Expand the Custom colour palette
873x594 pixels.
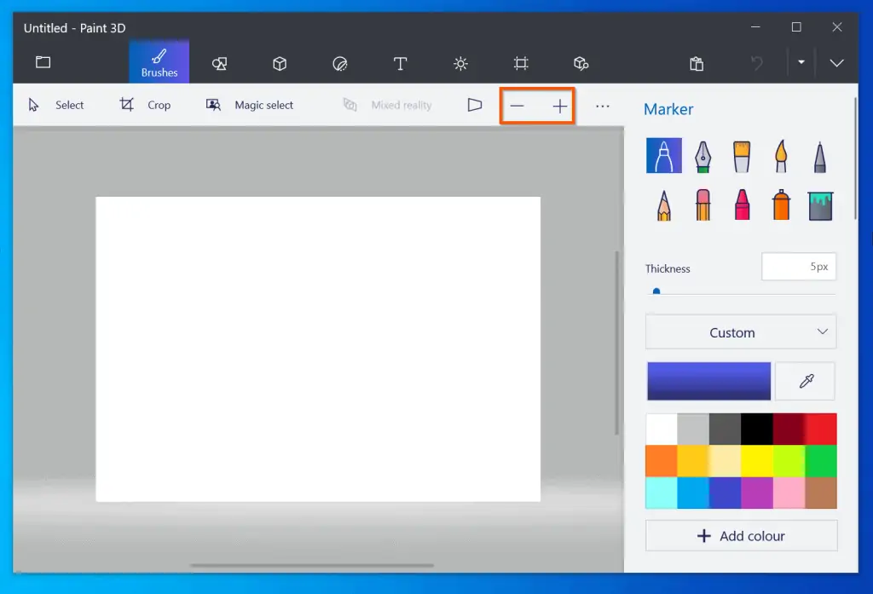pos(740,332)
